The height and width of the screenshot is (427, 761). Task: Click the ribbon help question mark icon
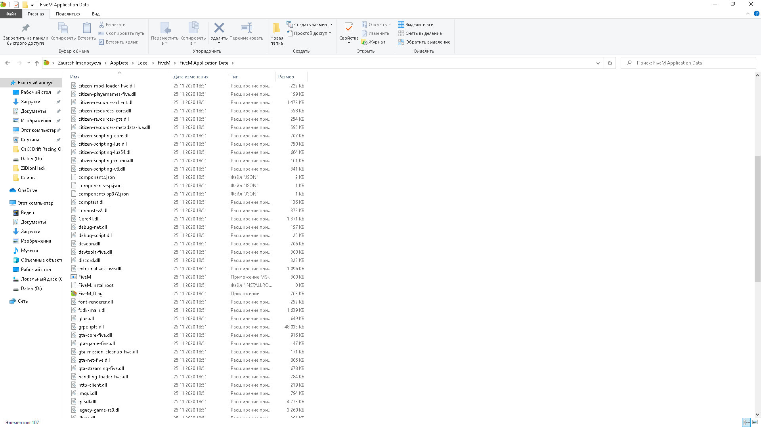click(756, 13)
